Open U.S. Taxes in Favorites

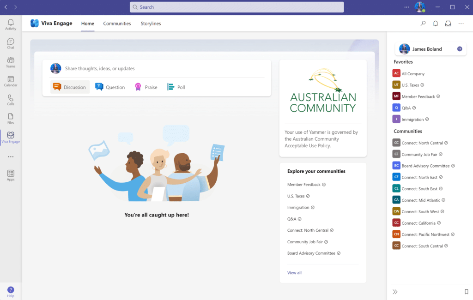click(x=408, y=85)
